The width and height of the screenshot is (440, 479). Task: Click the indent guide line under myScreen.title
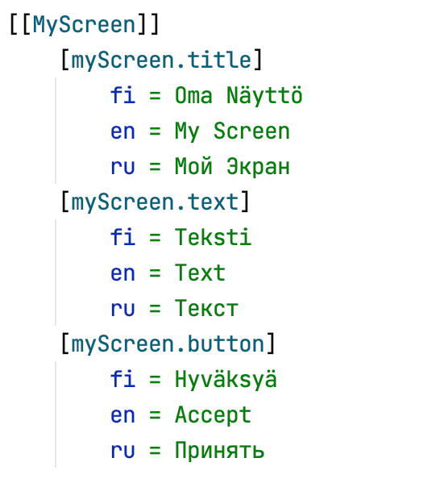(x=56, y=131)
